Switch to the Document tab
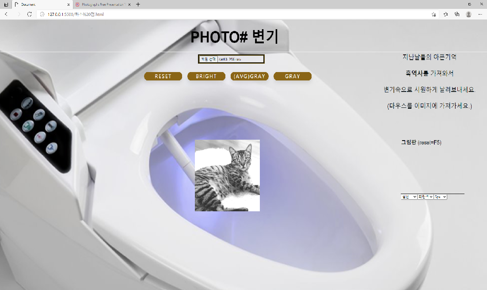The height and width of the screenshot is (290, 487). click(42, 4)
